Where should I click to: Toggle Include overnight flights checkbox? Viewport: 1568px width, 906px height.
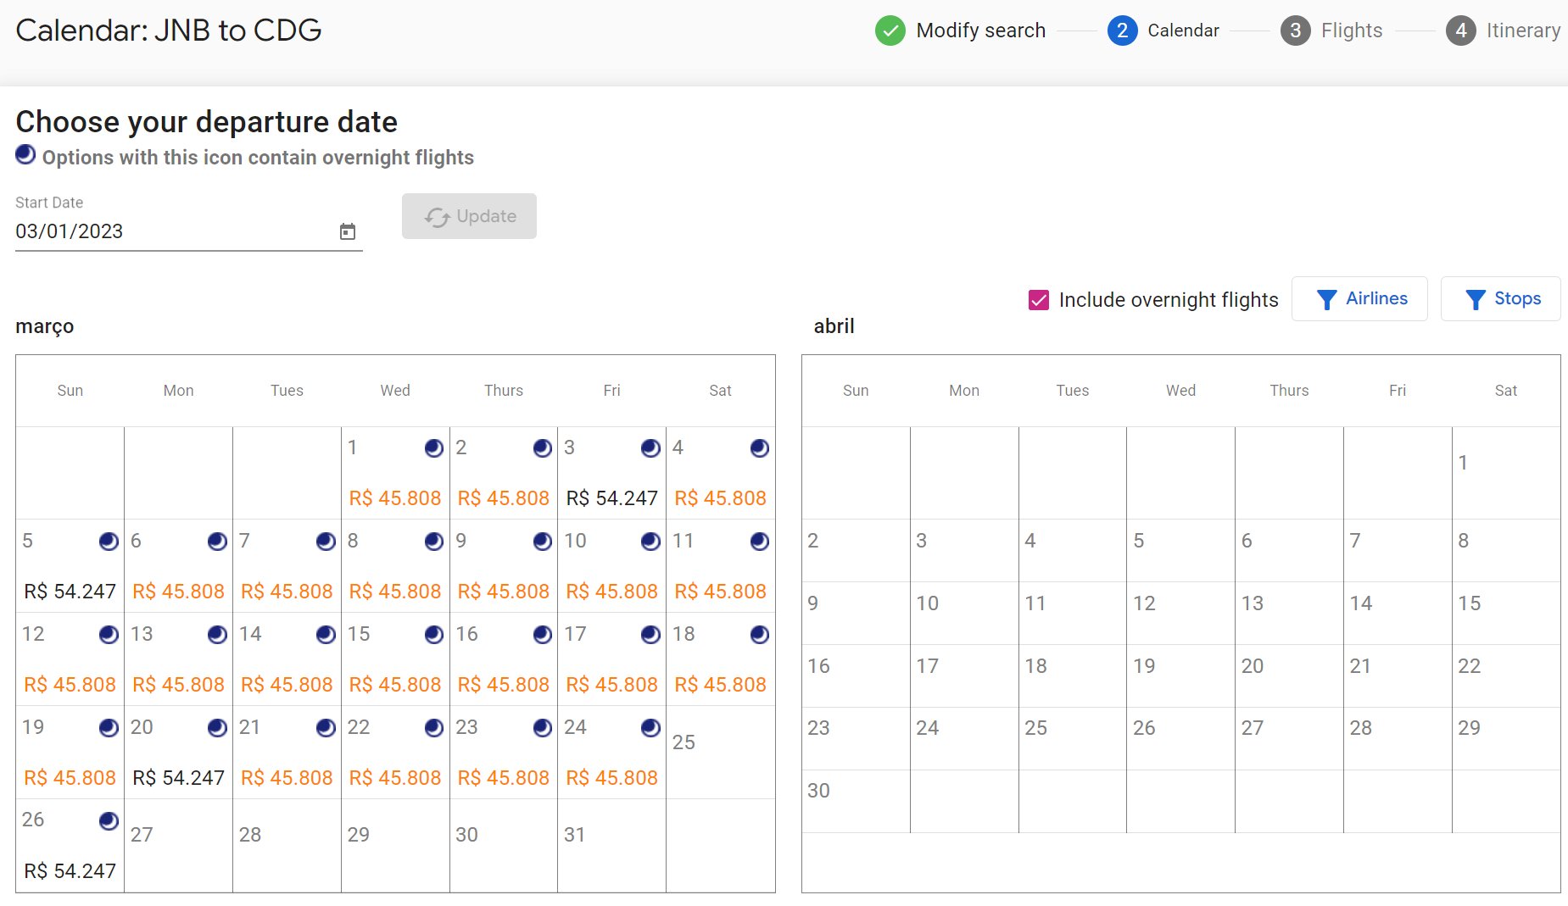tap(1039, 300)
